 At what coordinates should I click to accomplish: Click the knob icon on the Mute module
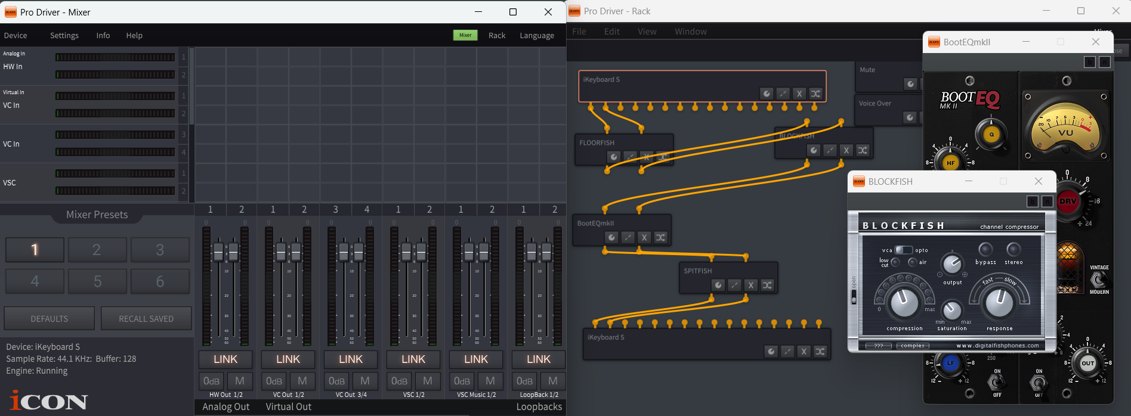click(910, 84)
